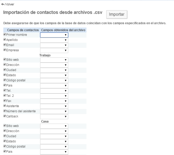Toggle the Apellido checkbox
174x155 pixels.
pyautogui.click(x=4, y=40)
